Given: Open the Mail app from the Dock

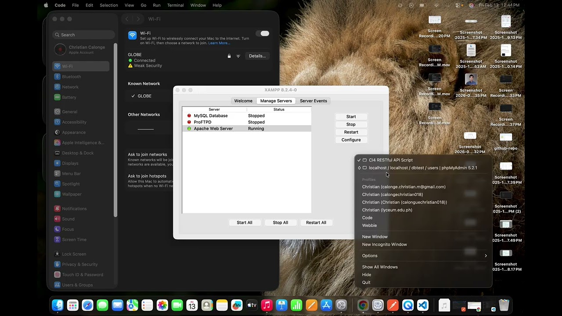Looking at the screenshot, I should 118,305.
